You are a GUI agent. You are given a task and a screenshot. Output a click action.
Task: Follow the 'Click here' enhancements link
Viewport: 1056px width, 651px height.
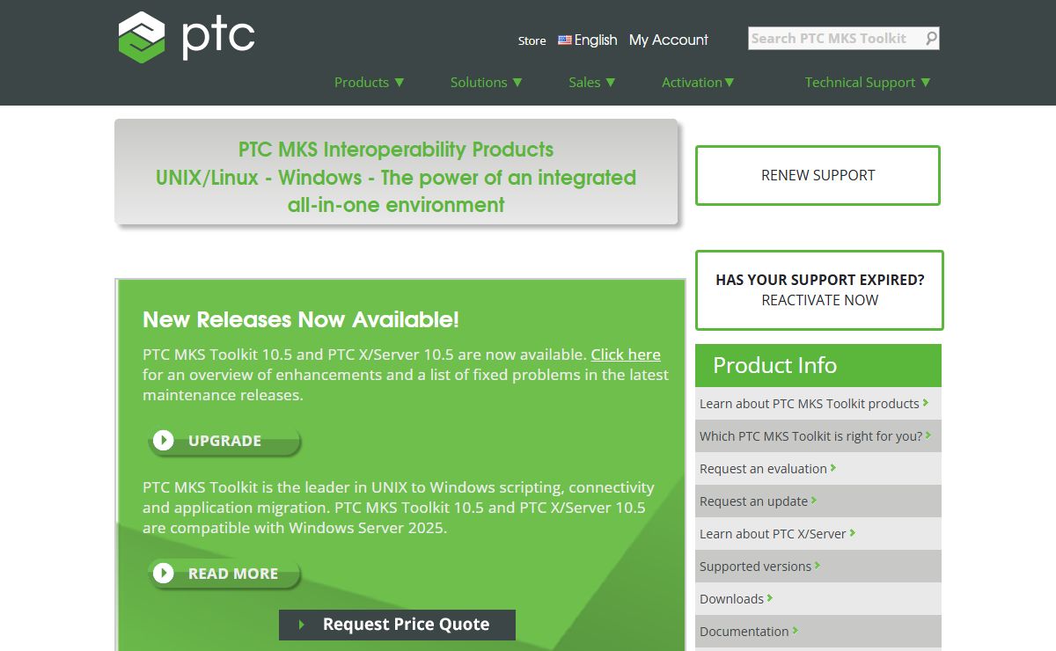pyautogui.click(x=626, y=355)
